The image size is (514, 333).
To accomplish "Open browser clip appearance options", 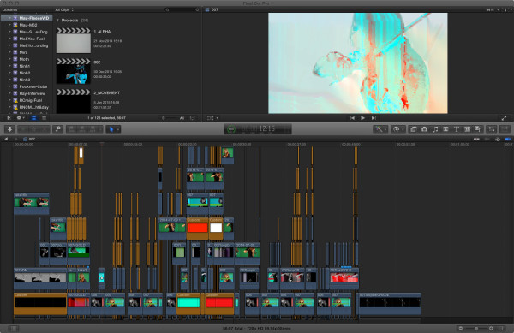I will (193, 118).
